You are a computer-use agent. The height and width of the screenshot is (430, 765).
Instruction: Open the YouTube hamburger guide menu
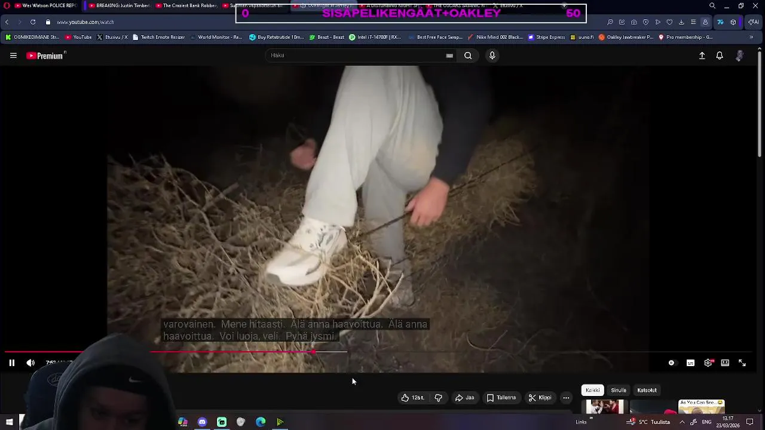click(13, 56)
